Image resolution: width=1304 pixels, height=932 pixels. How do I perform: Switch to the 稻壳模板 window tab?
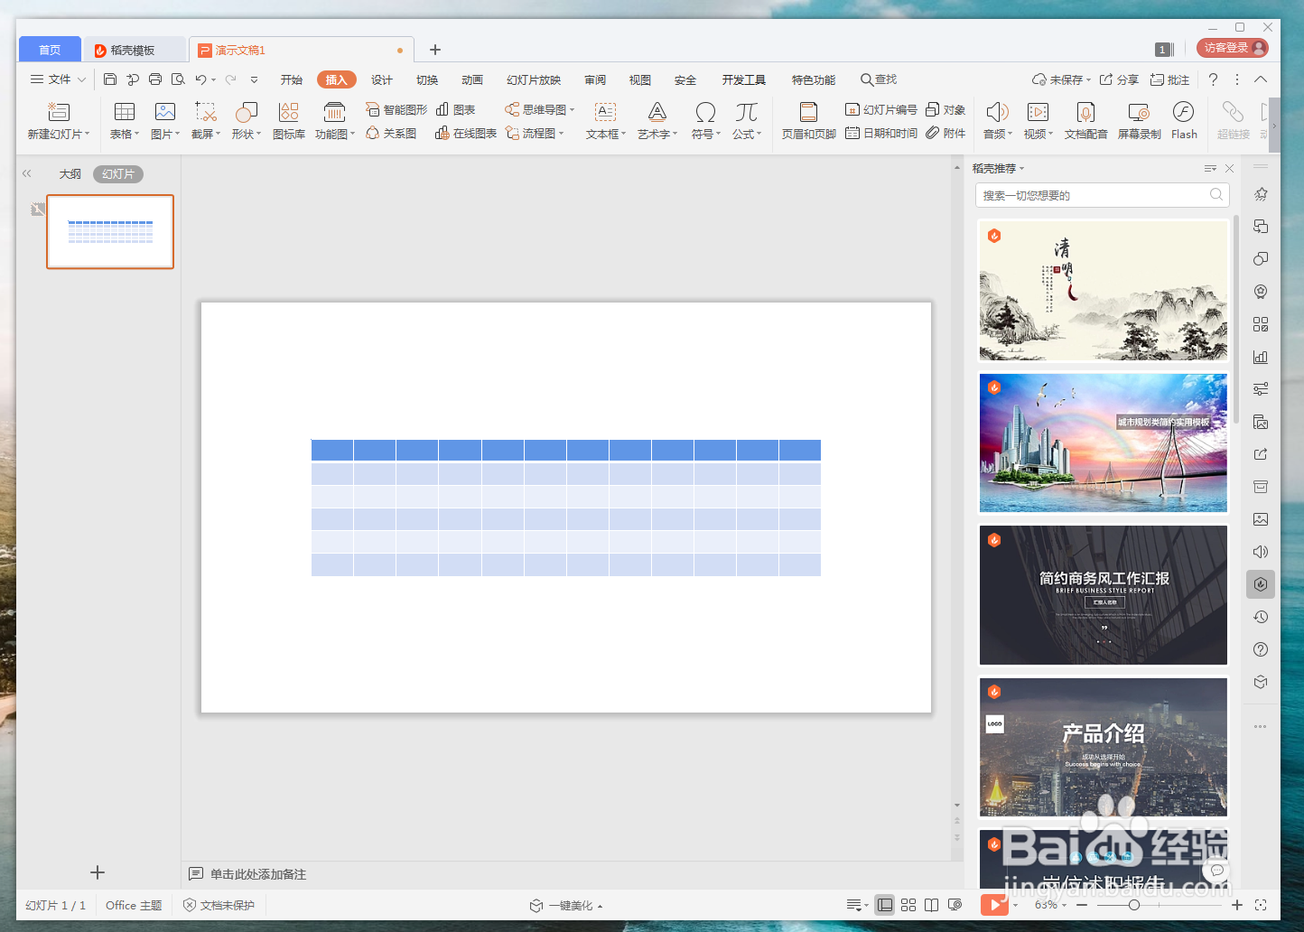click(x=134, y=50)
